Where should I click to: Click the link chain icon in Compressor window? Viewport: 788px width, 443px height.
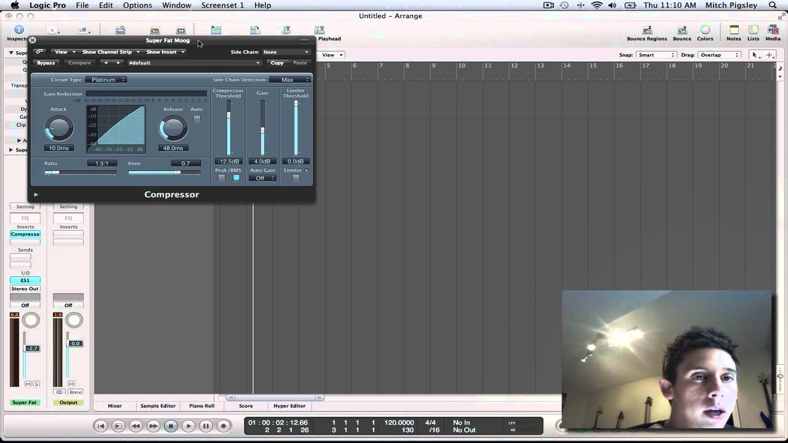coord(39,52)
